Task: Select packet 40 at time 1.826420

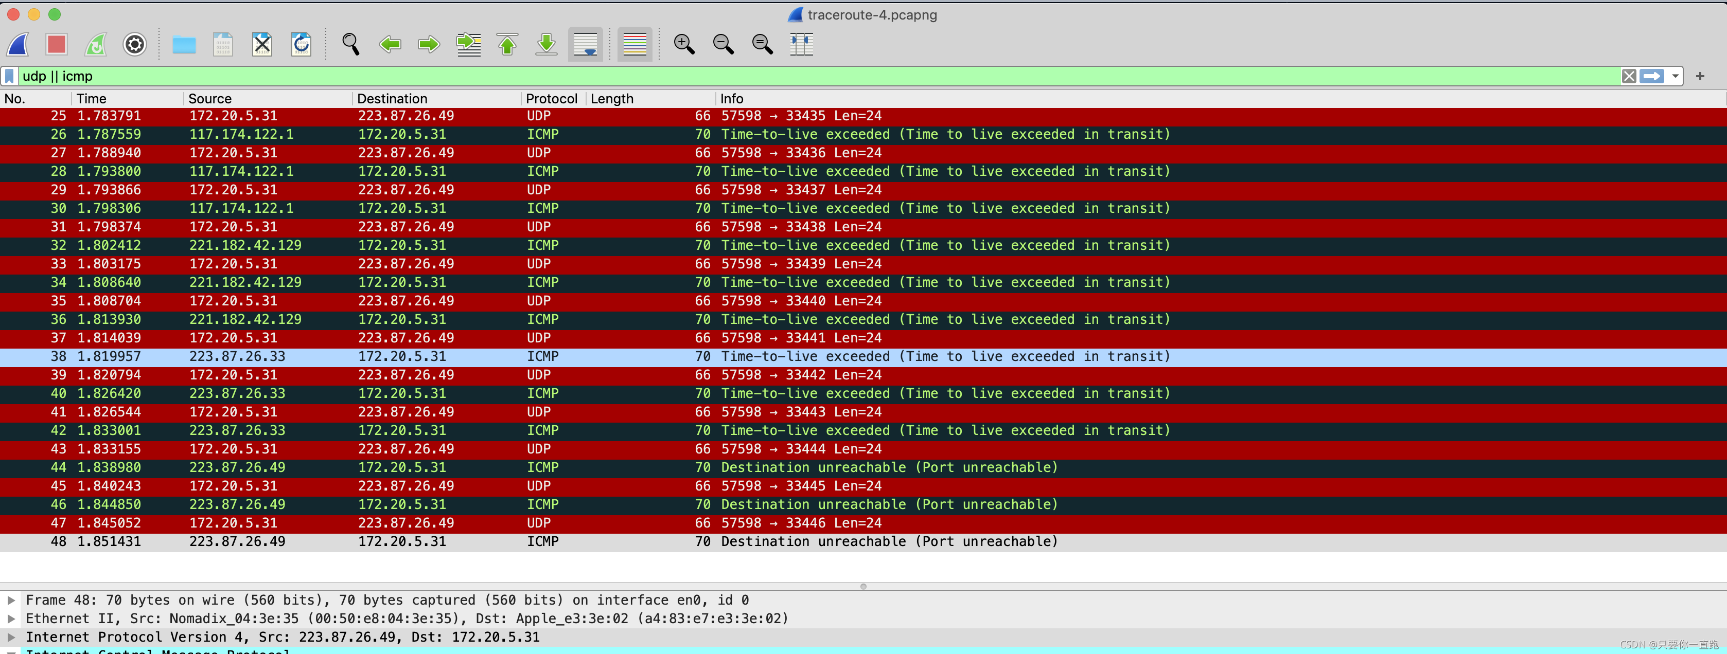Action: tap(863, 394)
